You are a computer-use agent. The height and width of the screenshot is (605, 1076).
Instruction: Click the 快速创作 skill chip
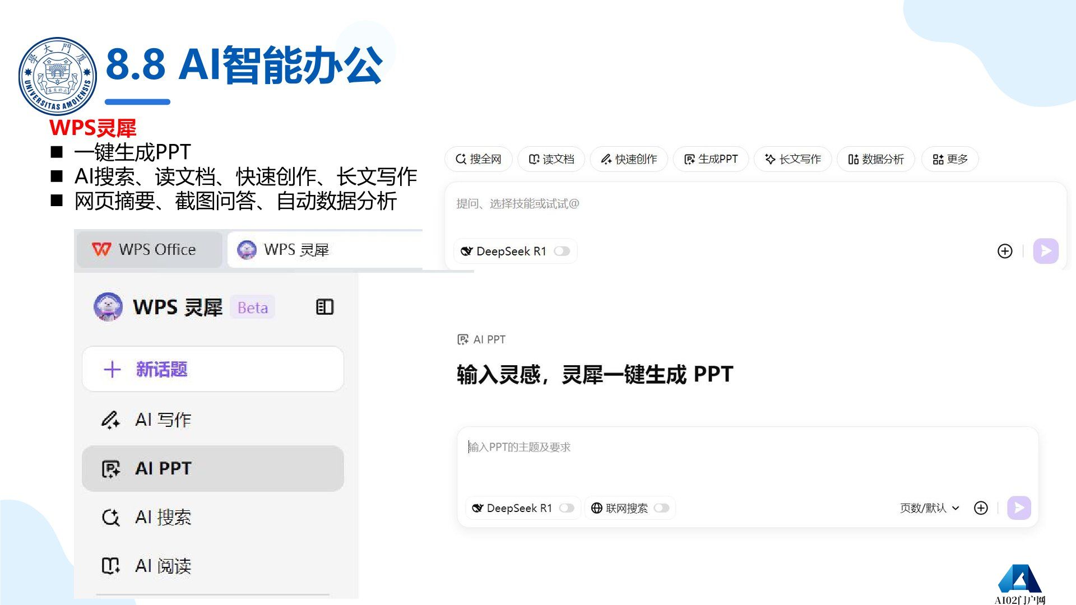click(x=629, y=159)
